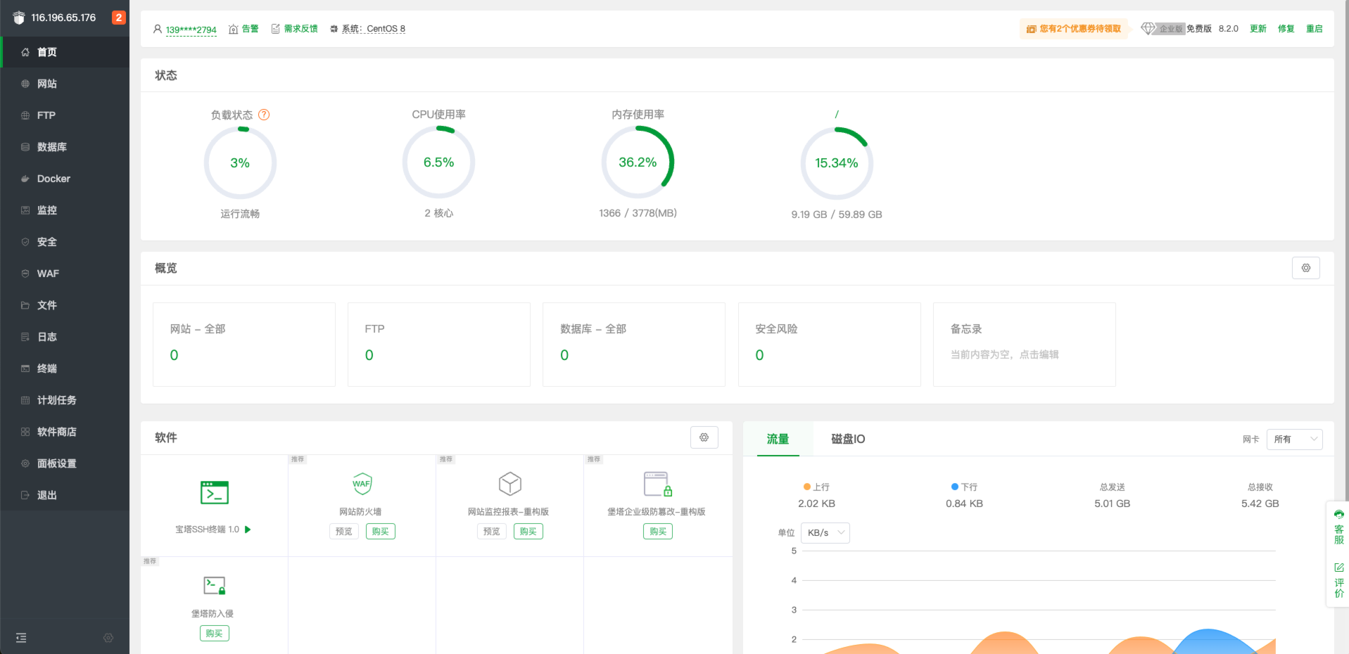Toggle the 下行 legend series in chart
This screenshot has height=654, width=1349.
click(964, 487)
